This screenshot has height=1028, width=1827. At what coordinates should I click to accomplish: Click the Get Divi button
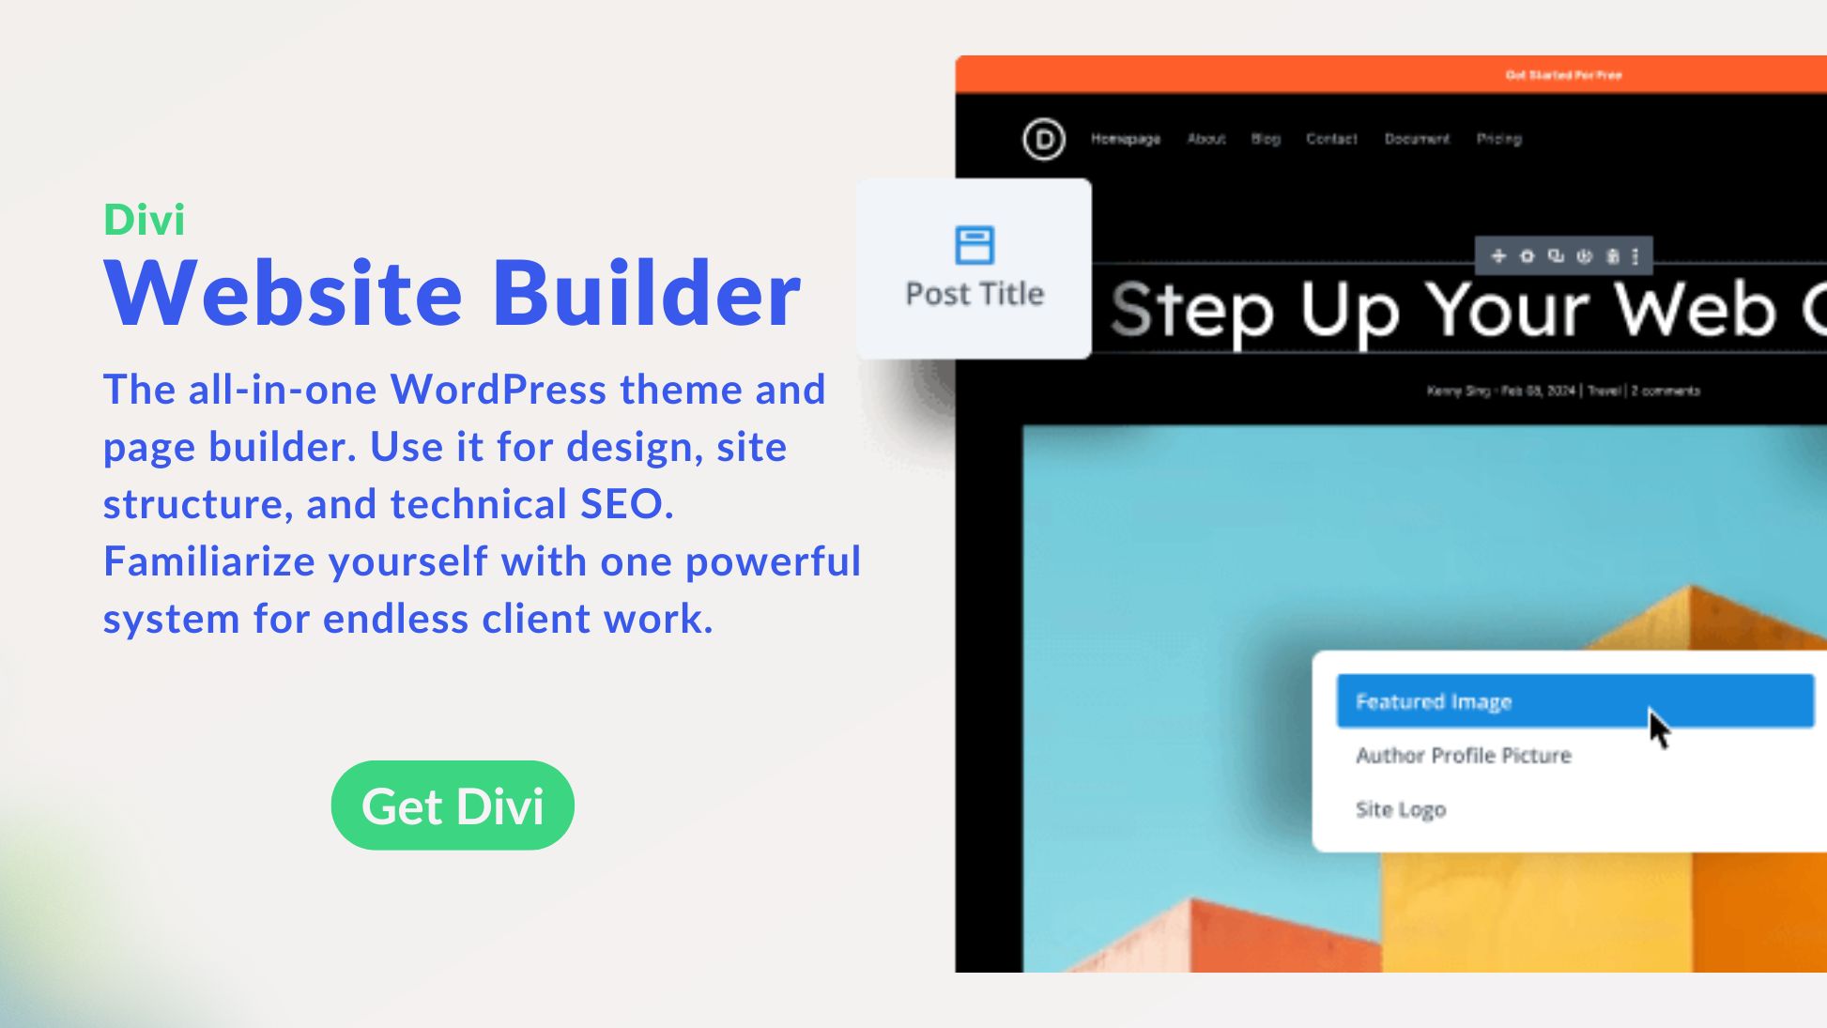point(453,805)
